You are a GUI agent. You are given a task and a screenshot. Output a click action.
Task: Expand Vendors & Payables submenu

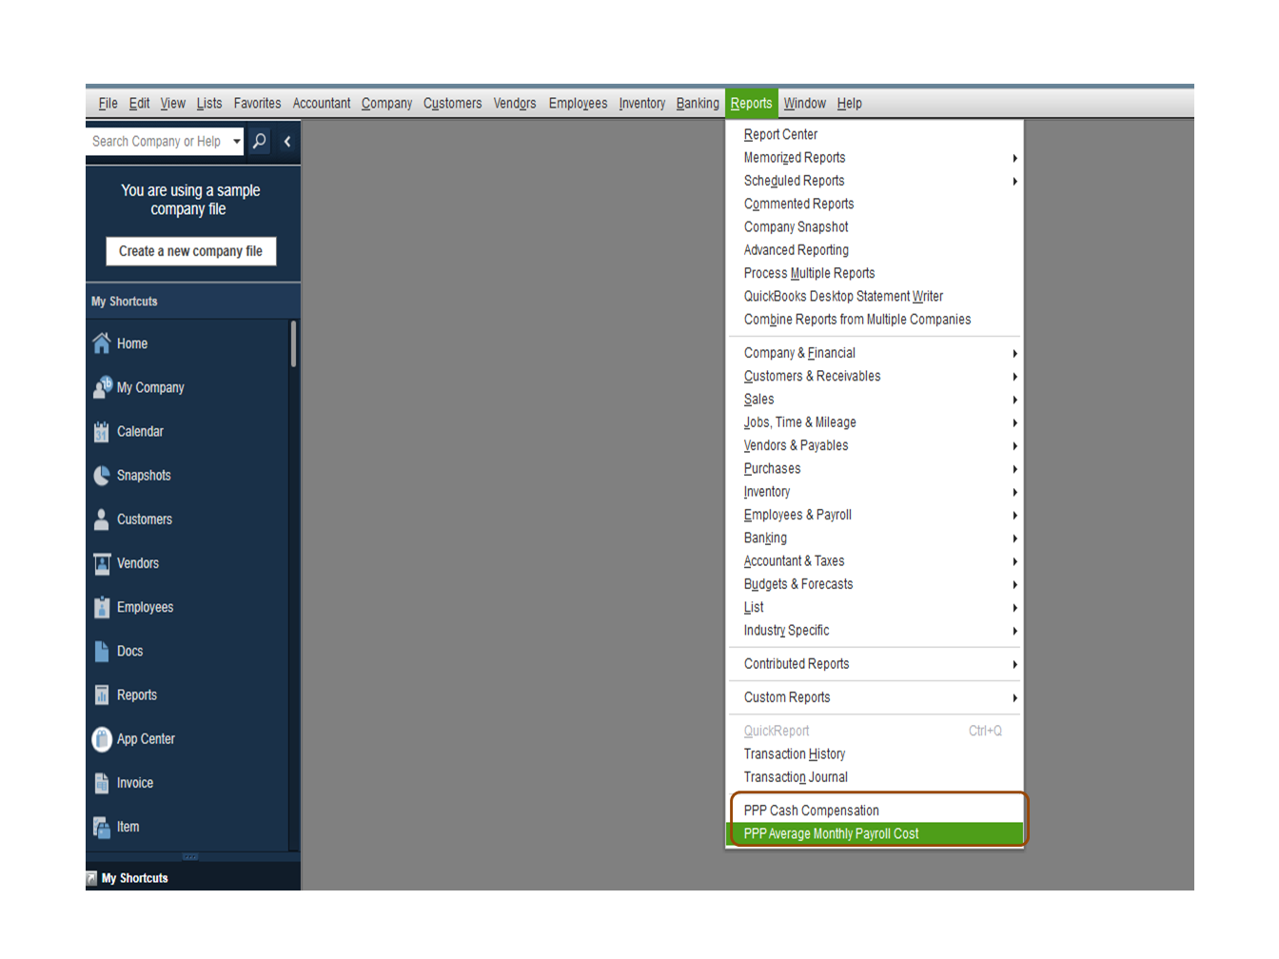[x=1014, y=445]
